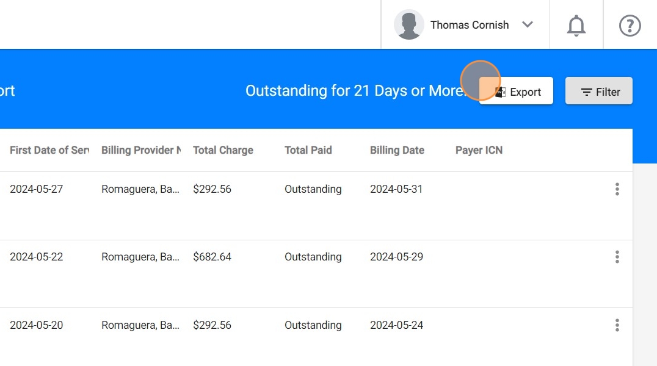Sort by First Date of Service column
The image size is (657, 366).
(x=49, y=150)
